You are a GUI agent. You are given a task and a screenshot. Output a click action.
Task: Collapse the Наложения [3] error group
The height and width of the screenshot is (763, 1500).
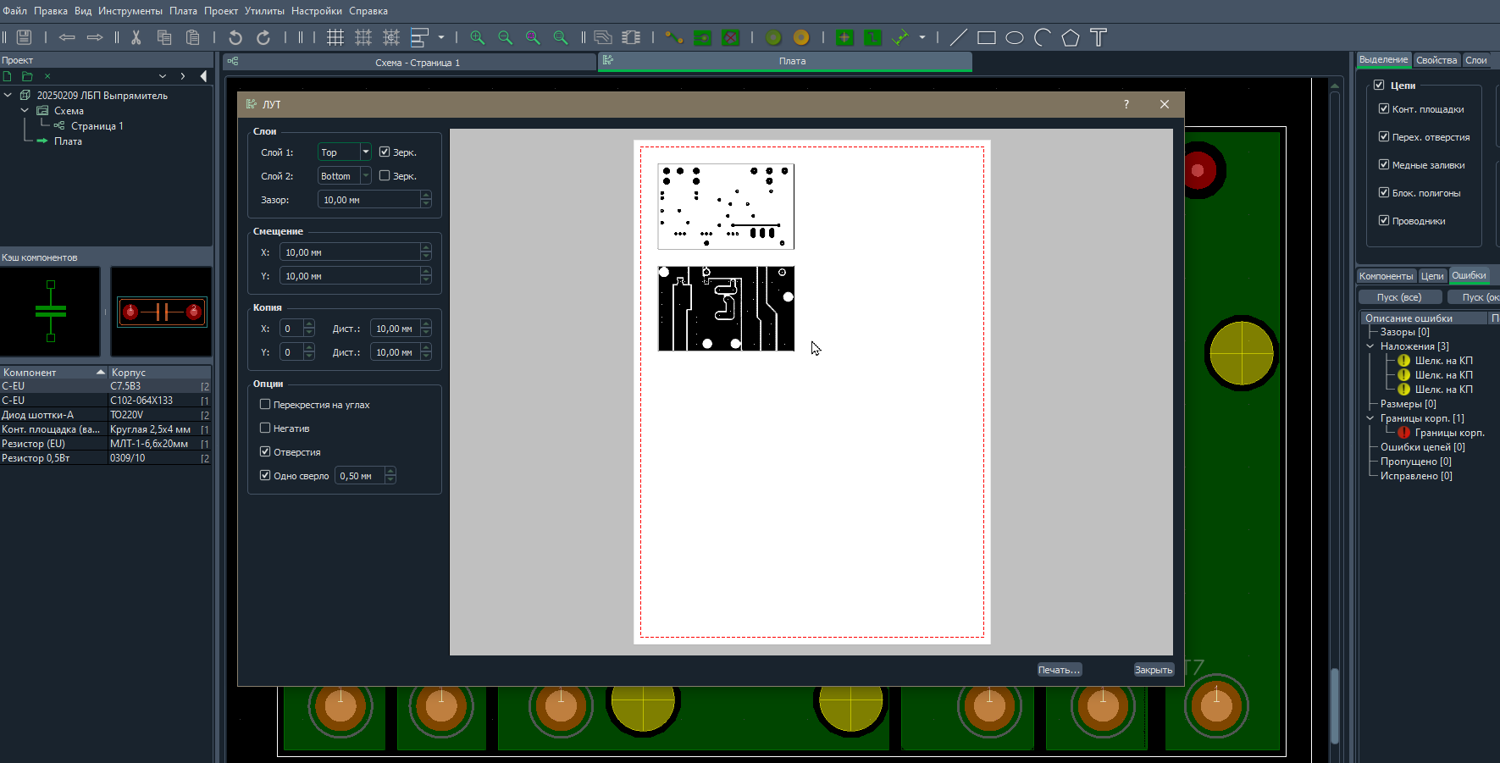pyautogui.click(x=1370, y=346)
